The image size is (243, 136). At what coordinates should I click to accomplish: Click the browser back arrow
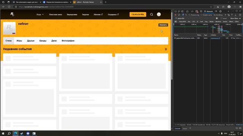coord(3,7)
